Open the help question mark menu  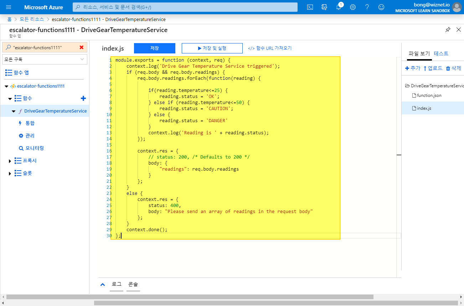[367, 7]
